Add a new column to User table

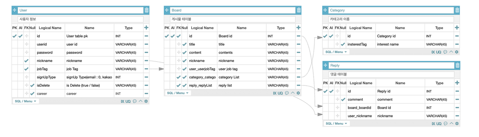(x=146, y=28)
